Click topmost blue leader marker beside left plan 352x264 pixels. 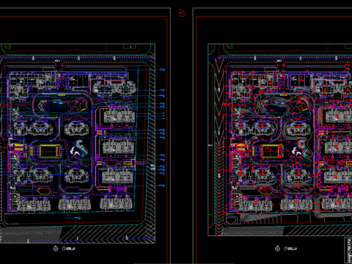[x=162, y=70]
